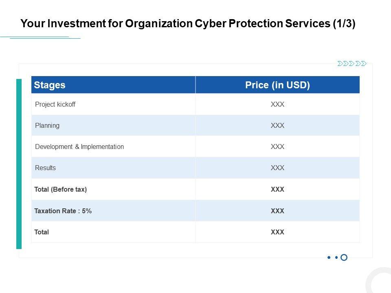391x293 pixels.
Task: Click the teal vertical accent bar
Action: 19,164
